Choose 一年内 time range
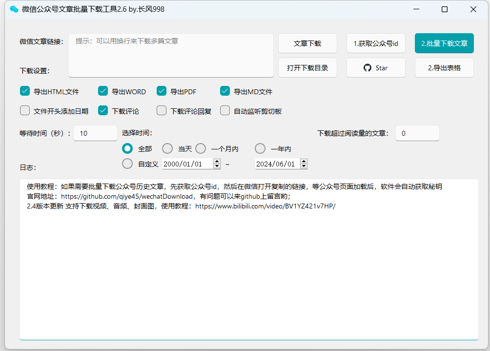This screenshot has width=490, height=351. coord(260,148)
